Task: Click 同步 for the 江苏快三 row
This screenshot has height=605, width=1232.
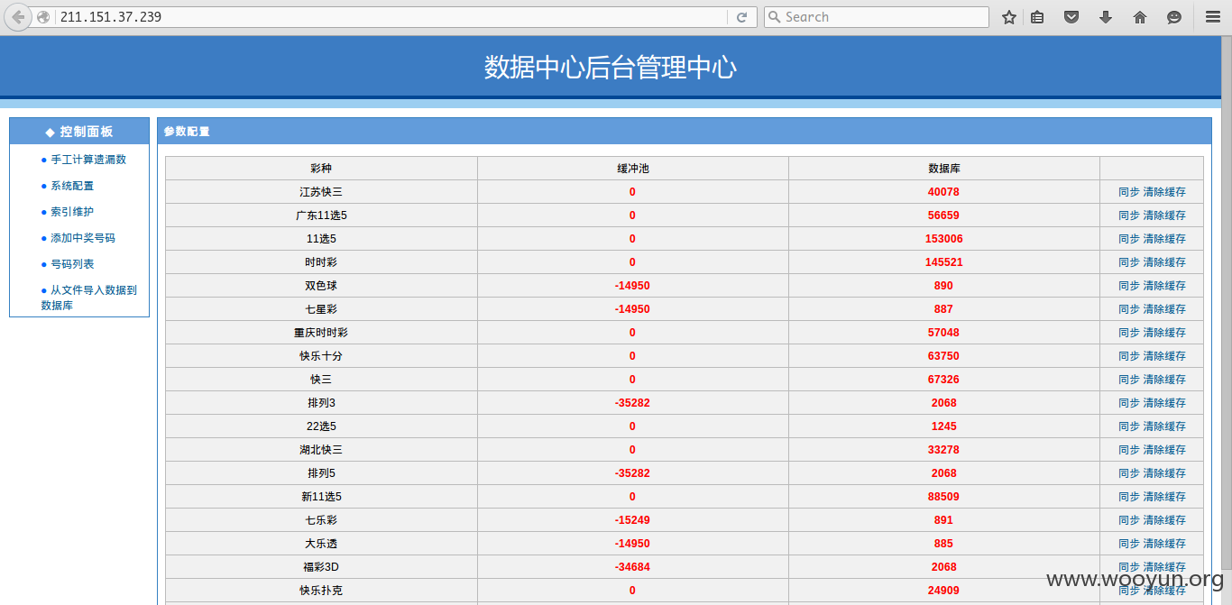Action: pos(1129,192)
